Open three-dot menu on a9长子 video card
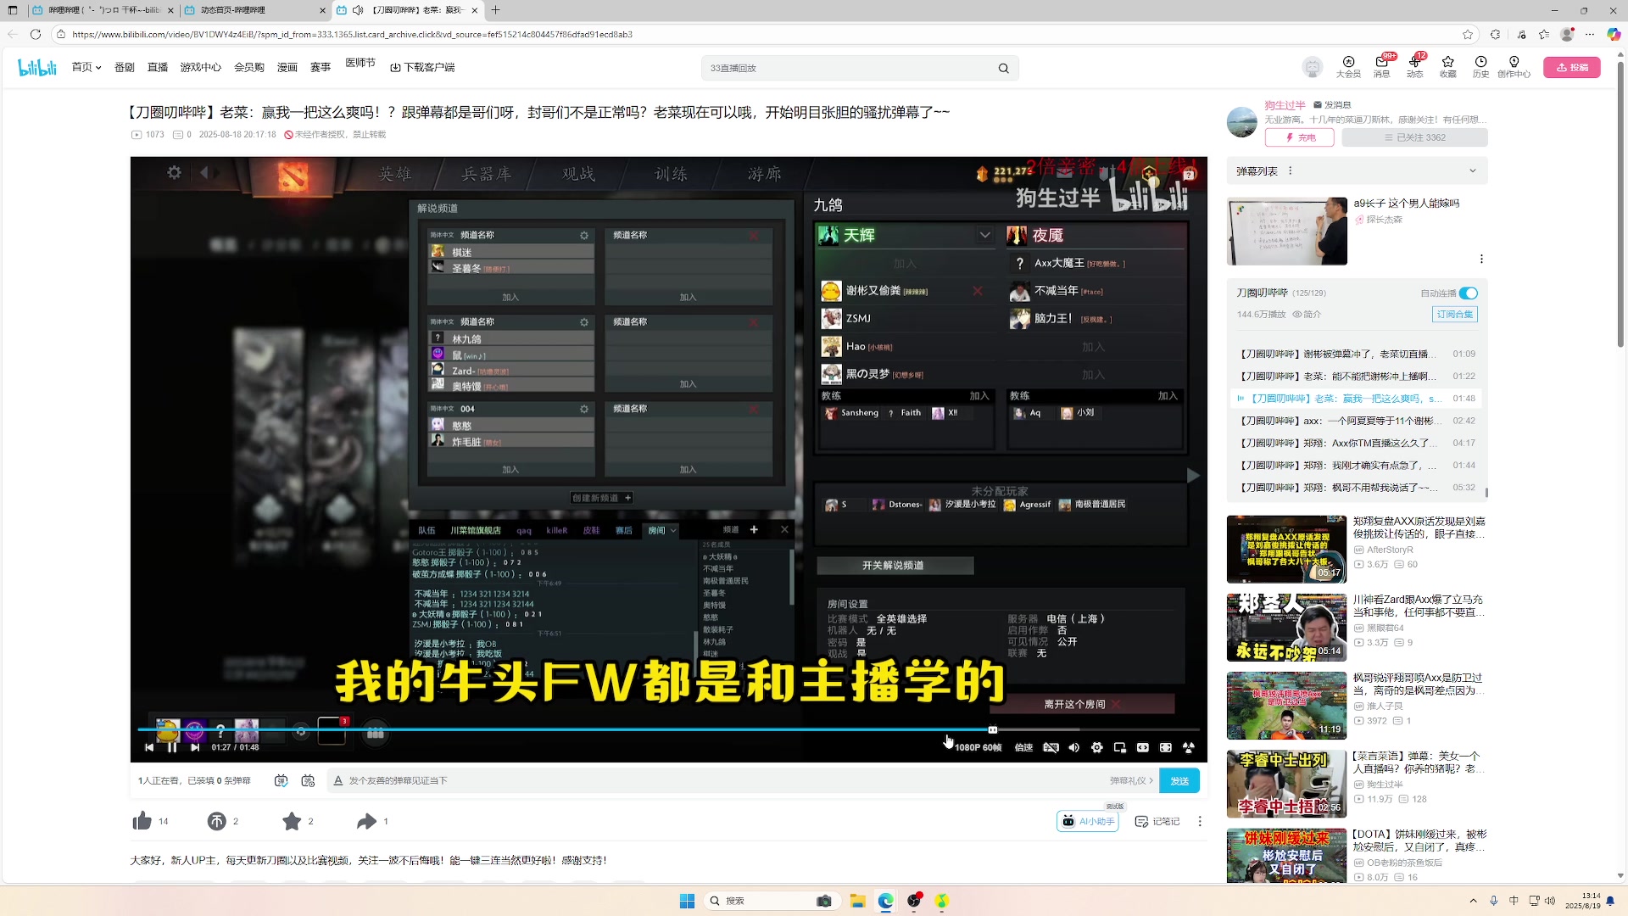Screen dimensions: 1628x916 1480,259
